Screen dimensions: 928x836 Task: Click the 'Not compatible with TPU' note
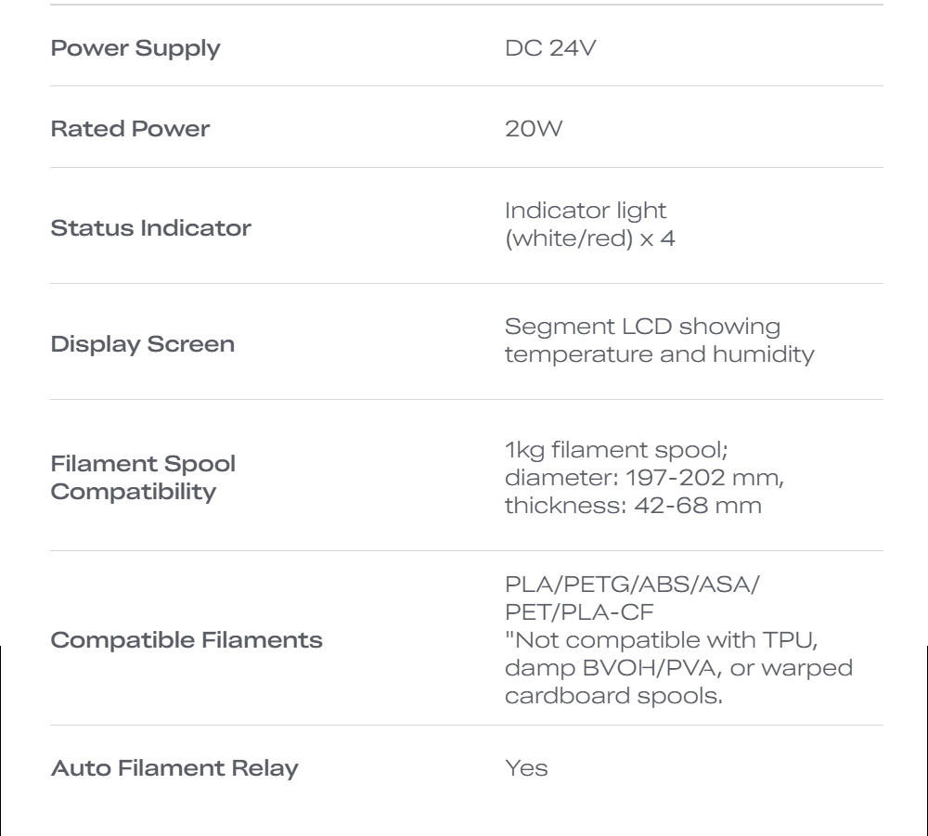pos(664,640)
